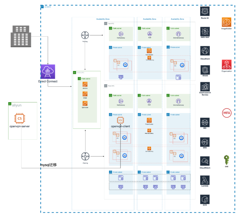The height and width of the screenshot is (216, 239).
Task: Select the 'Cloudfront' caption text
Action: pos(205,59)
